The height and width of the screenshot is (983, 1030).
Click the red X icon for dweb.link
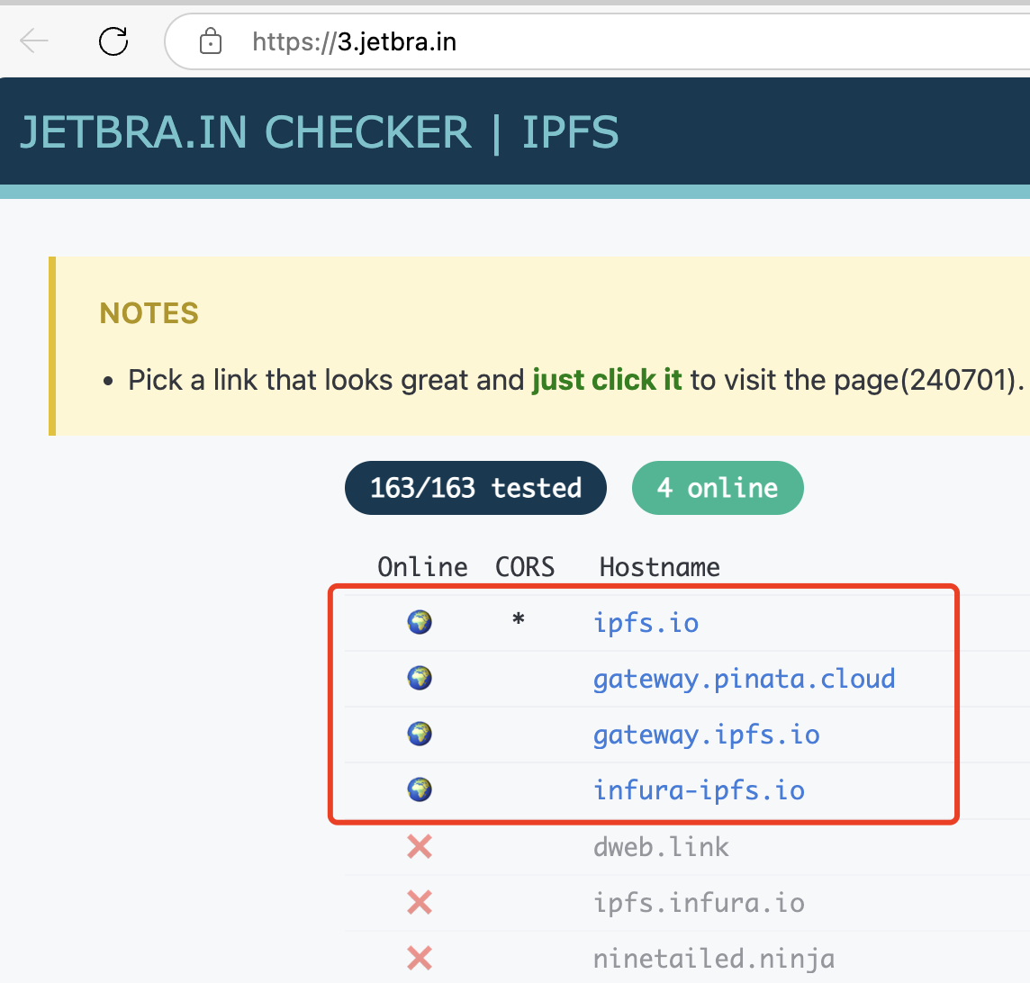pos(420,846)
